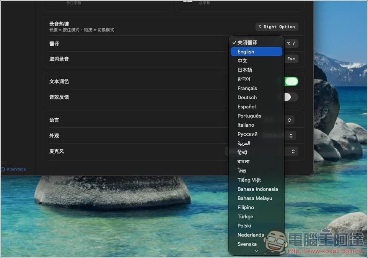Click the Esc cancel recording shortcut button
The width and height of the screenshot is (368, 258).
291,59
